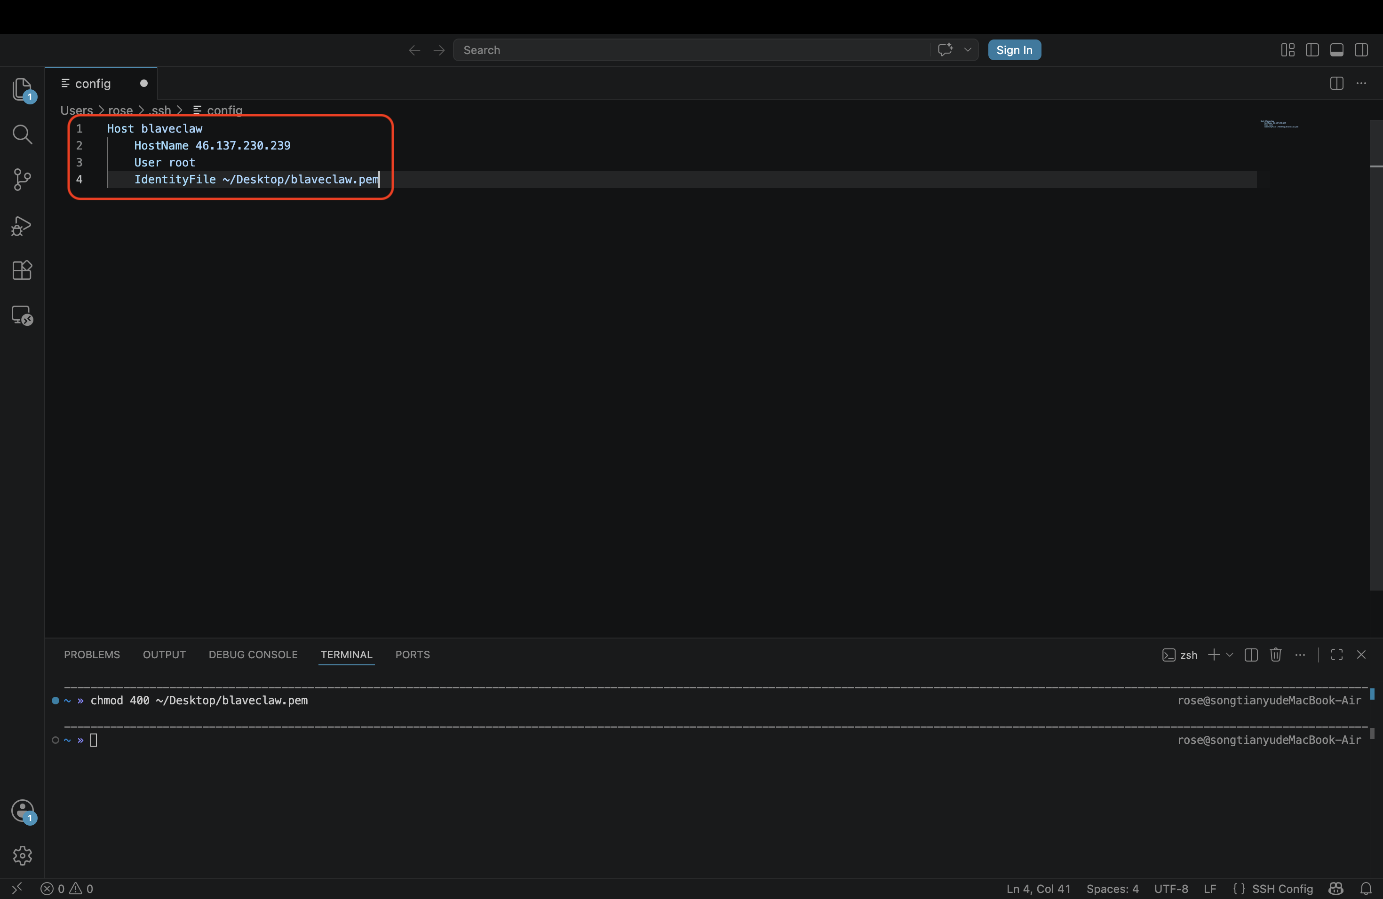Open the Accounts menu icon
The image size is (1383, 899).
click(22, 811)
